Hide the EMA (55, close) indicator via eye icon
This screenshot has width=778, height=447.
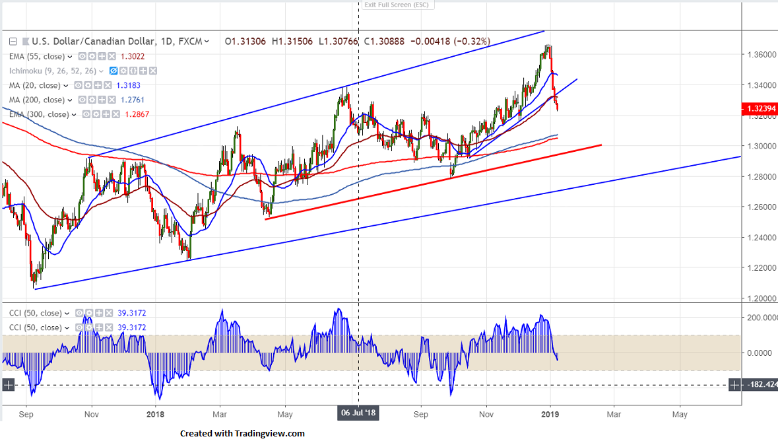[82, 57]
